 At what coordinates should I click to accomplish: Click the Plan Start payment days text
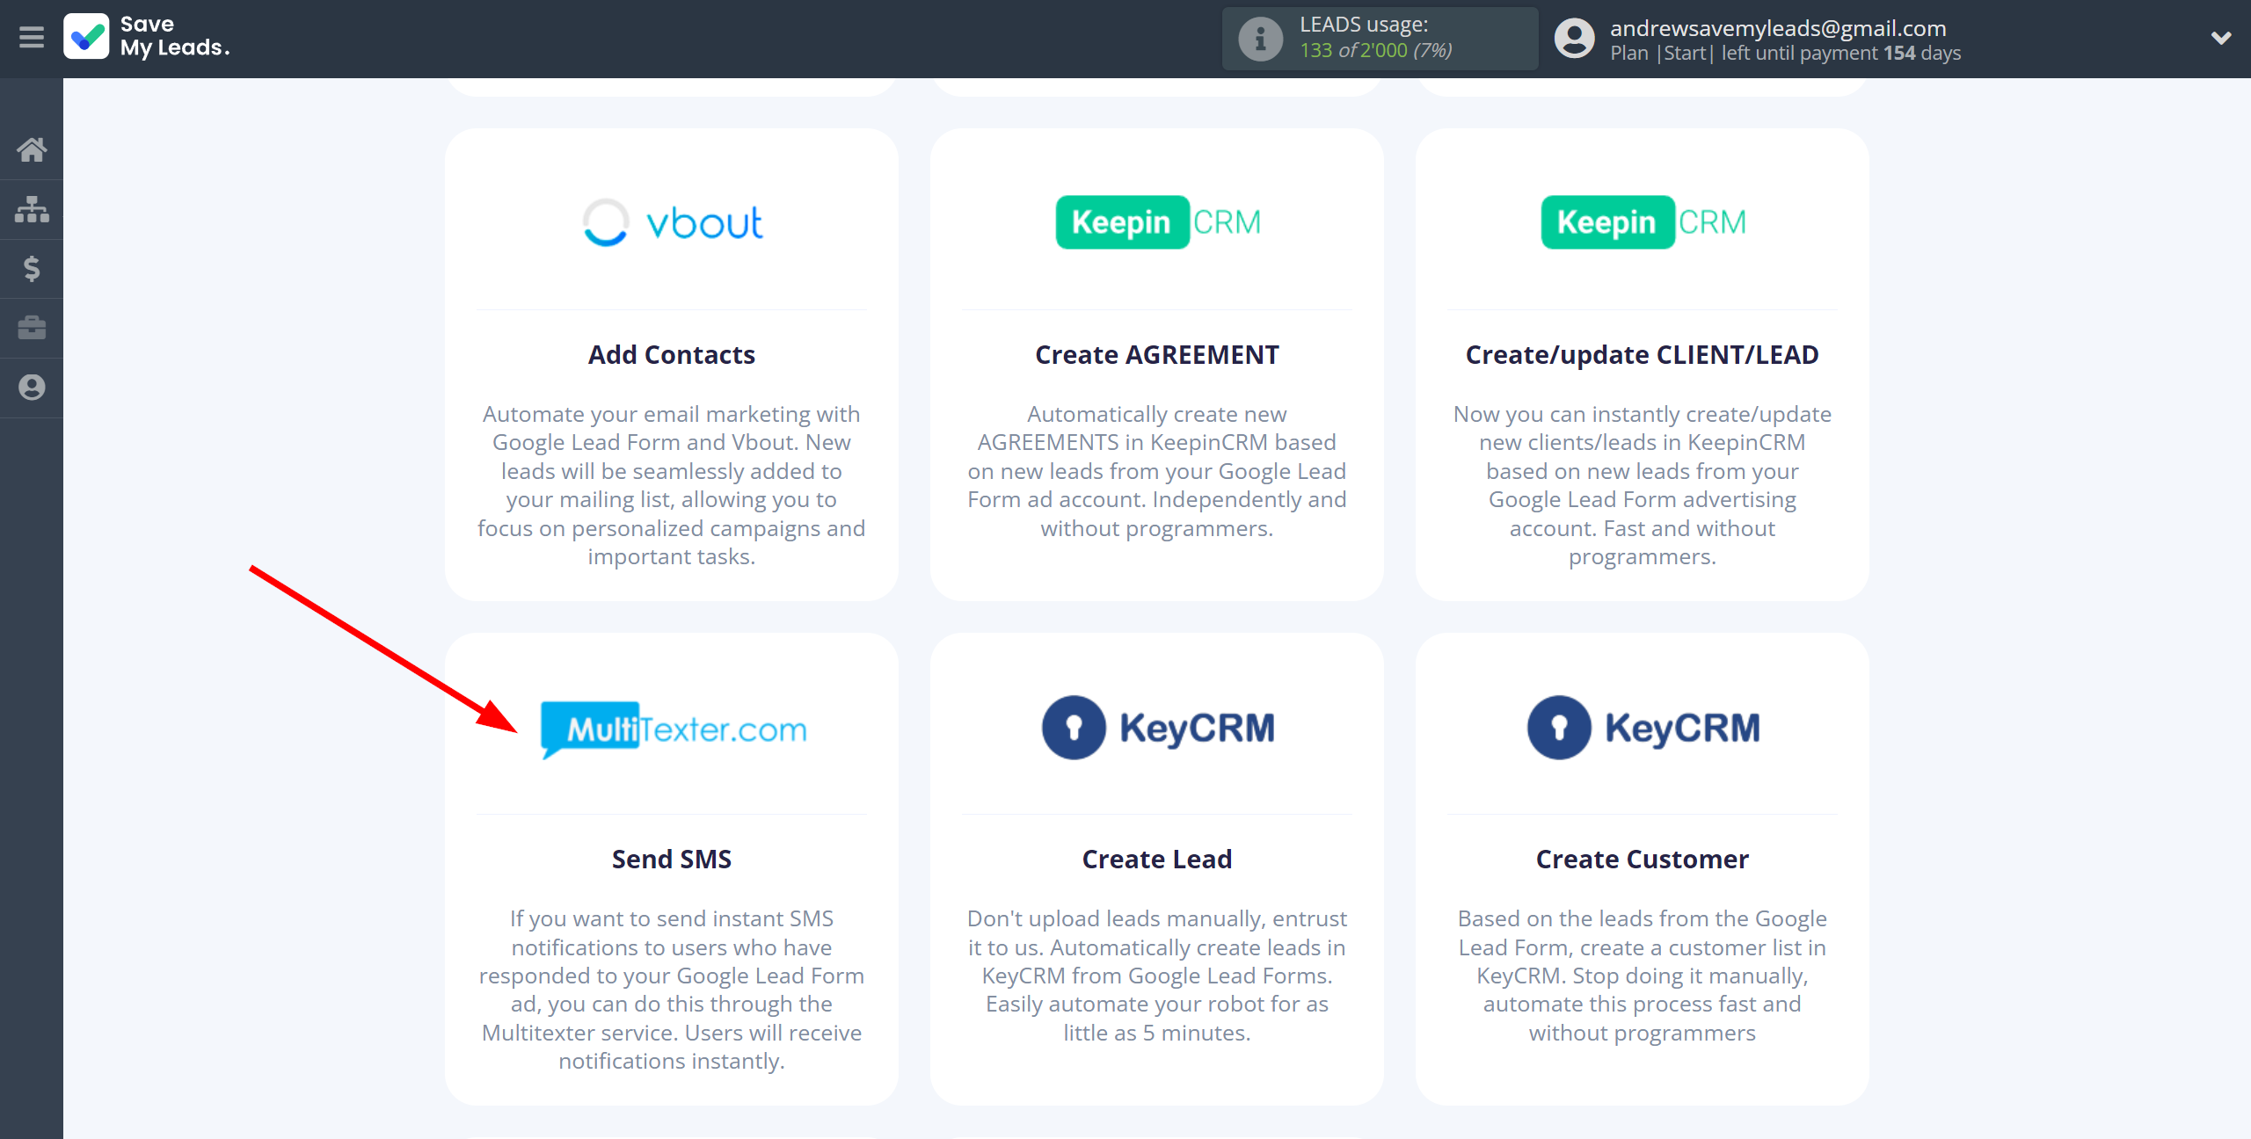1785,53
